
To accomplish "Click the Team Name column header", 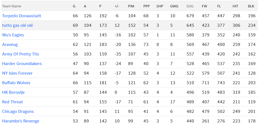I will (x=12, y=6).
